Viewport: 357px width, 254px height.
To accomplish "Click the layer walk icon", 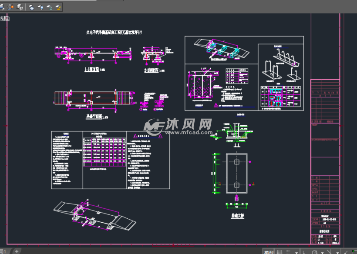I will [x=20, y=7].
